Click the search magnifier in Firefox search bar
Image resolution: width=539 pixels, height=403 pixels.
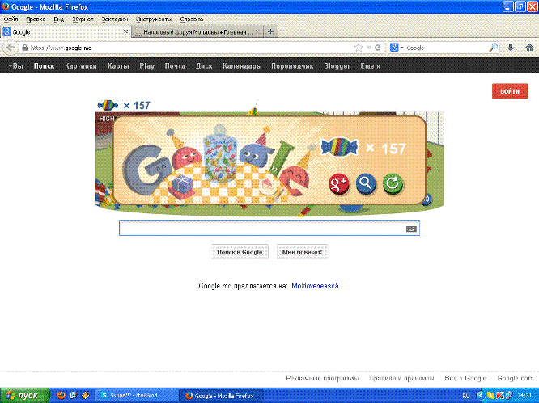pyautogui.click(x=494, y=48)
